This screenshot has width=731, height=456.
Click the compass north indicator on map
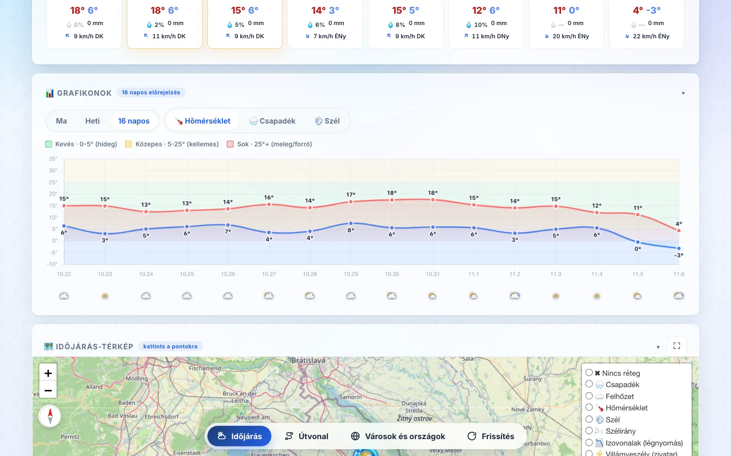pyautogui.click(x=50, y=416)
